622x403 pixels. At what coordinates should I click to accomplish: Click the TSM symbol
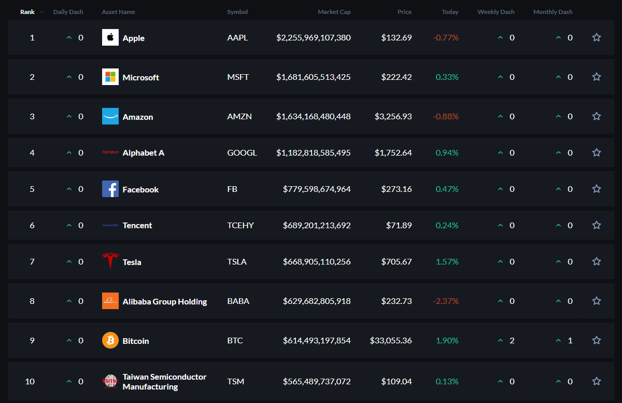pos(236,382)
